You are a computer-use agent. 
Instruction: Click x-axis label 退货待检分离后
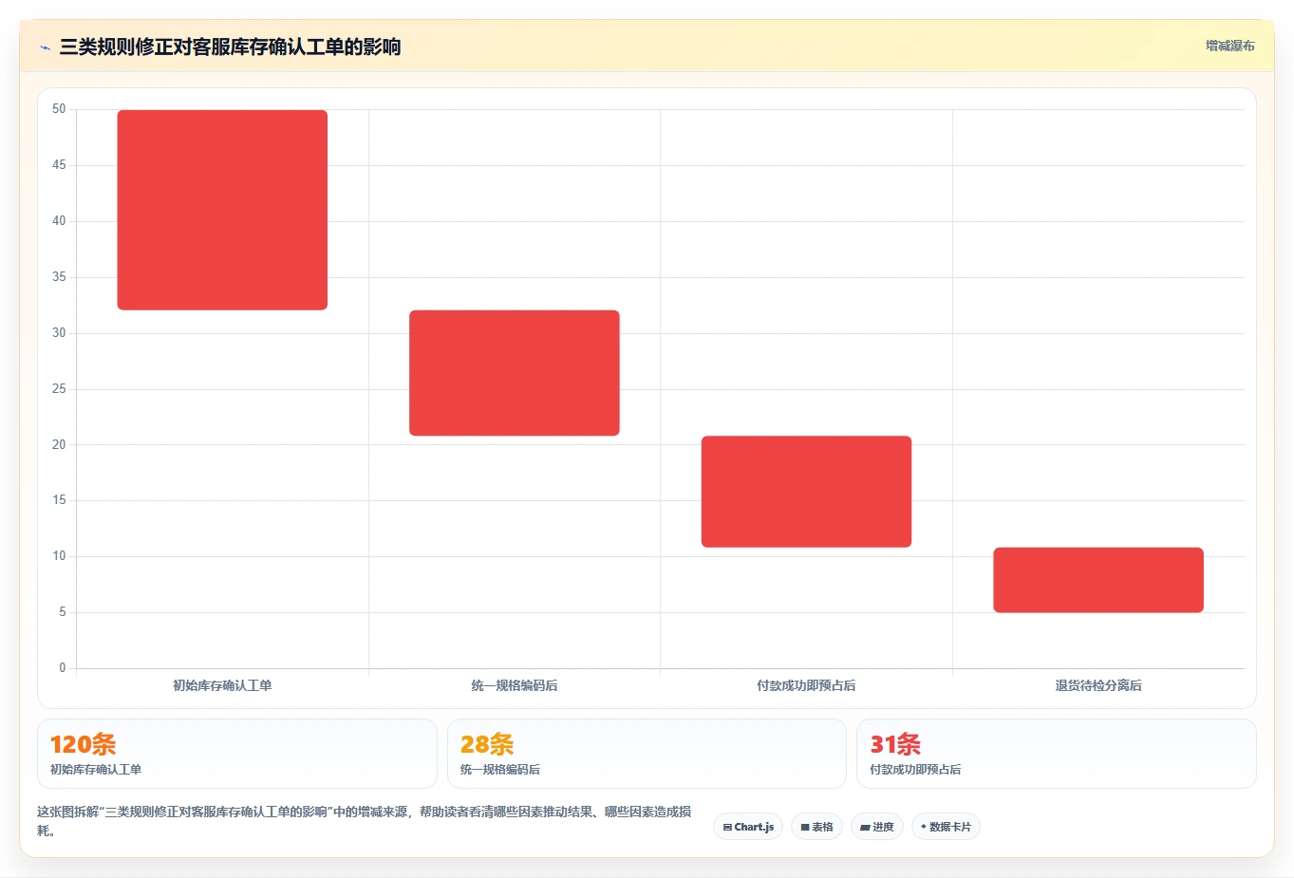tap(1098, 685)
